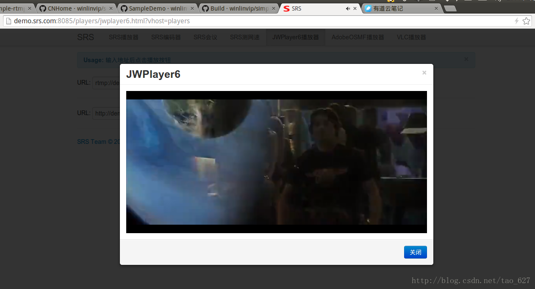Close the Build winlinvip/simp browser tab
The image size is (535, 289).
[x=274, y=8]
